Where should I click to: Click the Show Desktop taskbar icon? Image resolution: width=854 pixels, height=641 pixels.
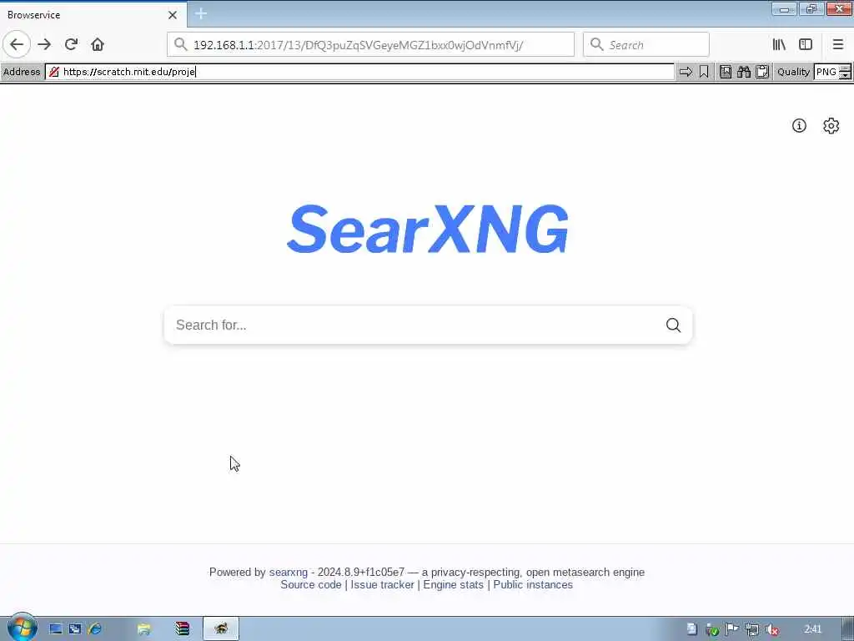[x=56, y=629]
